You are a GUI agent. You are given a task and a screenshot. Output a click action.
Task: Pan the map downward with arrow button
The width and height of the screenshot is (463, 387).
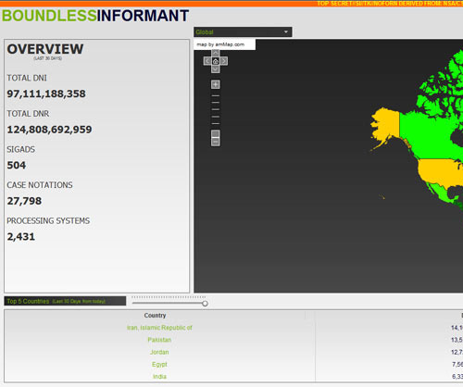(216, 69)
